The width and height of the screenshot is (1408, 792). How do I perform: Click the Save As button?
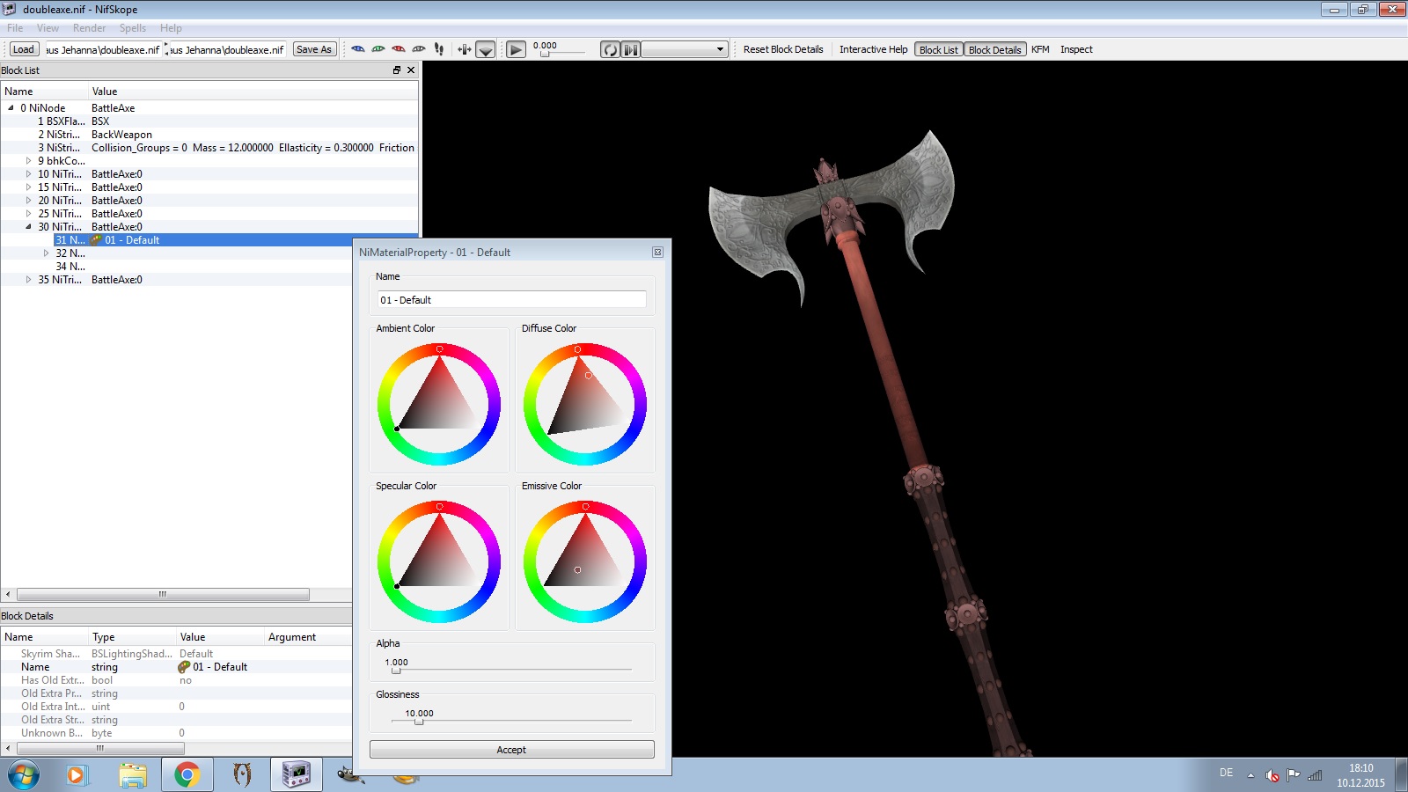(x=314, y=49)
